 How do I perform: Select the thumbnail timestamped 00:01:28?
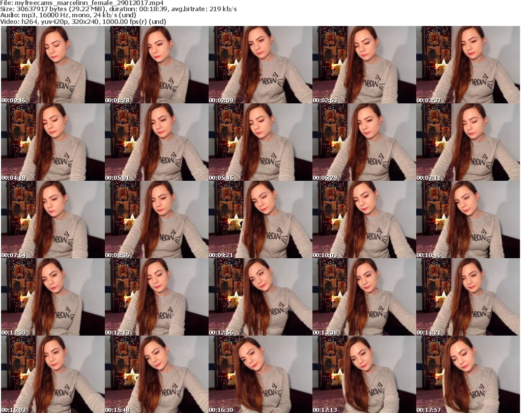coord(157,65)
